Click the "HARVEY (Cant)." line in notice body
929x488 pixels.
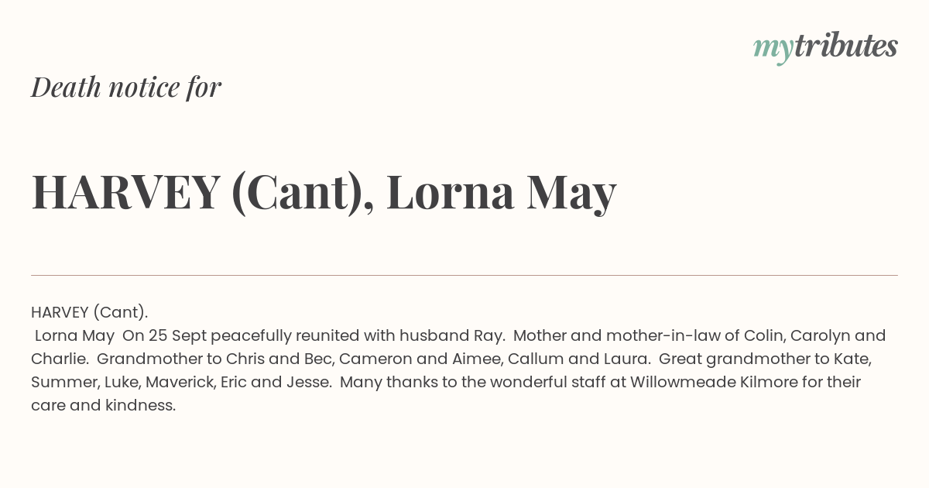coord(90,312)
